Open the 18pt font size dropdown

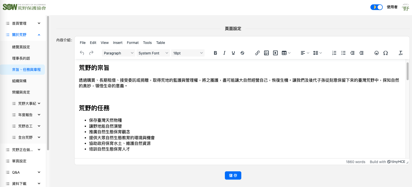[x=188, y=53]
